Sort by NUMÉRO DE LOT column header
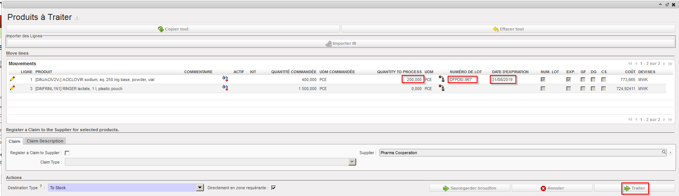This screenshot has height=196, width=679. pos(466,72)
